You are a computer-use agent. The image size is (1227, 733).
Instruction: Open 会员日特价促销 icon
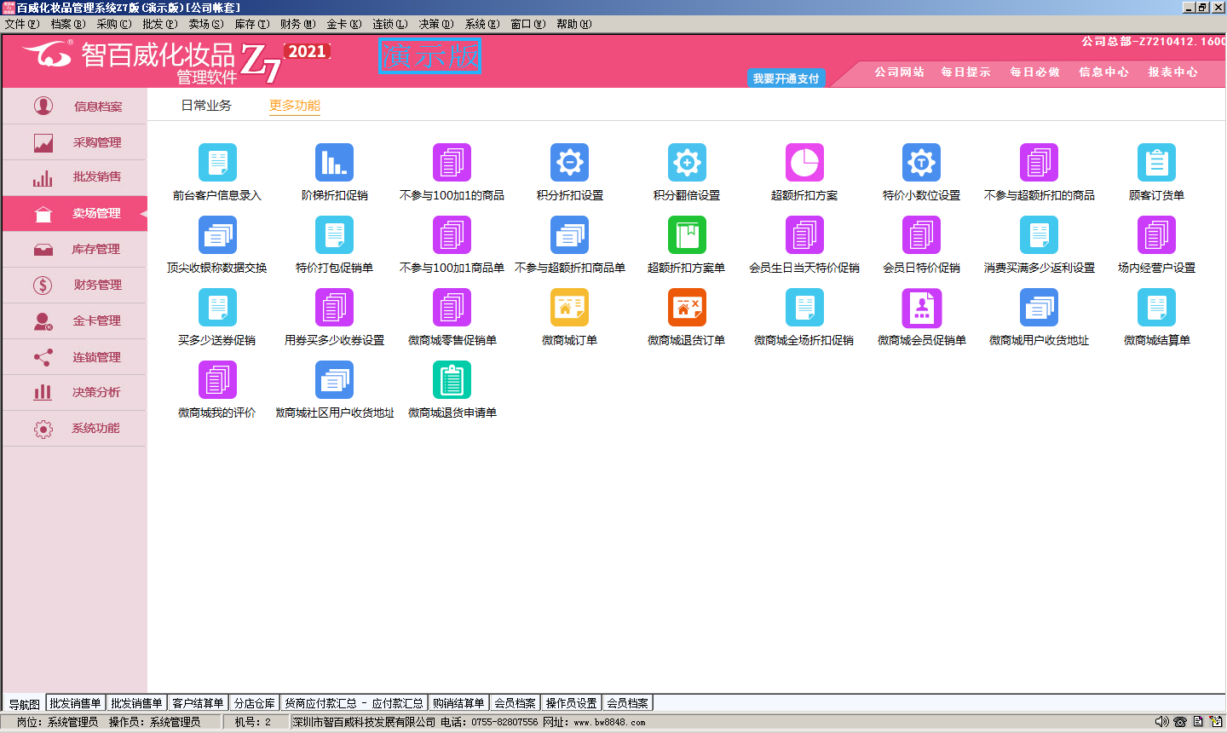(x=921, y=235)
